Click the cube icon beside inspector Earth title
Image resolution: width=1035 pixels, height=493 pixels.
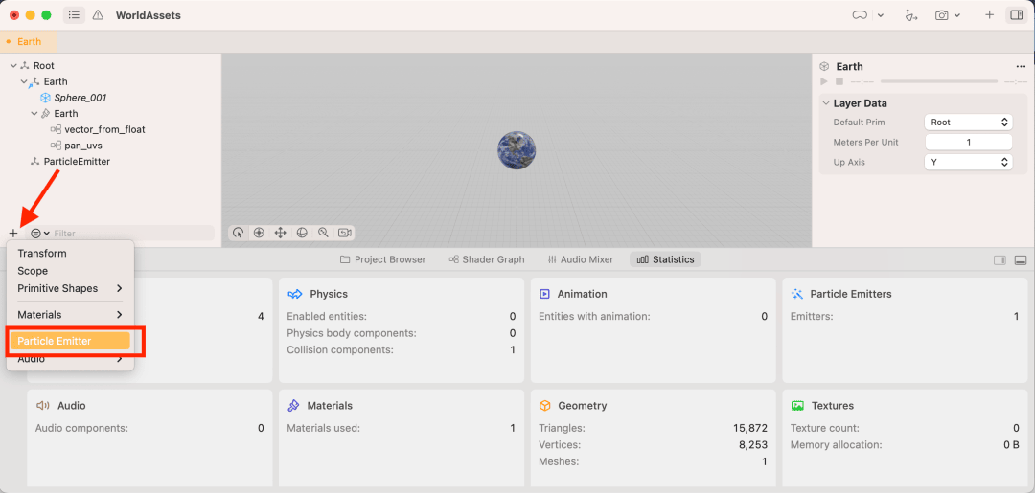tap(824, 67)
